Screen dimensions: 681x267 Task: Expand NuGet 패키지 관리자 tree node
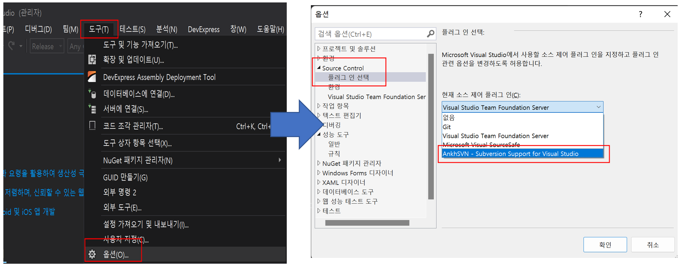click(319, 163)
